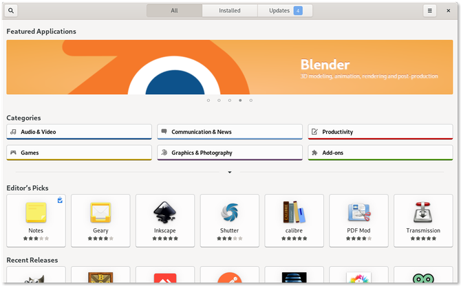461x286 pixels.
Task: Click the Featured Applications heading
Action: (x=41, y=32)
